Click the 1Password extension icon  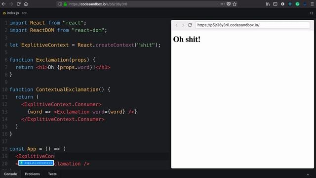282,4
